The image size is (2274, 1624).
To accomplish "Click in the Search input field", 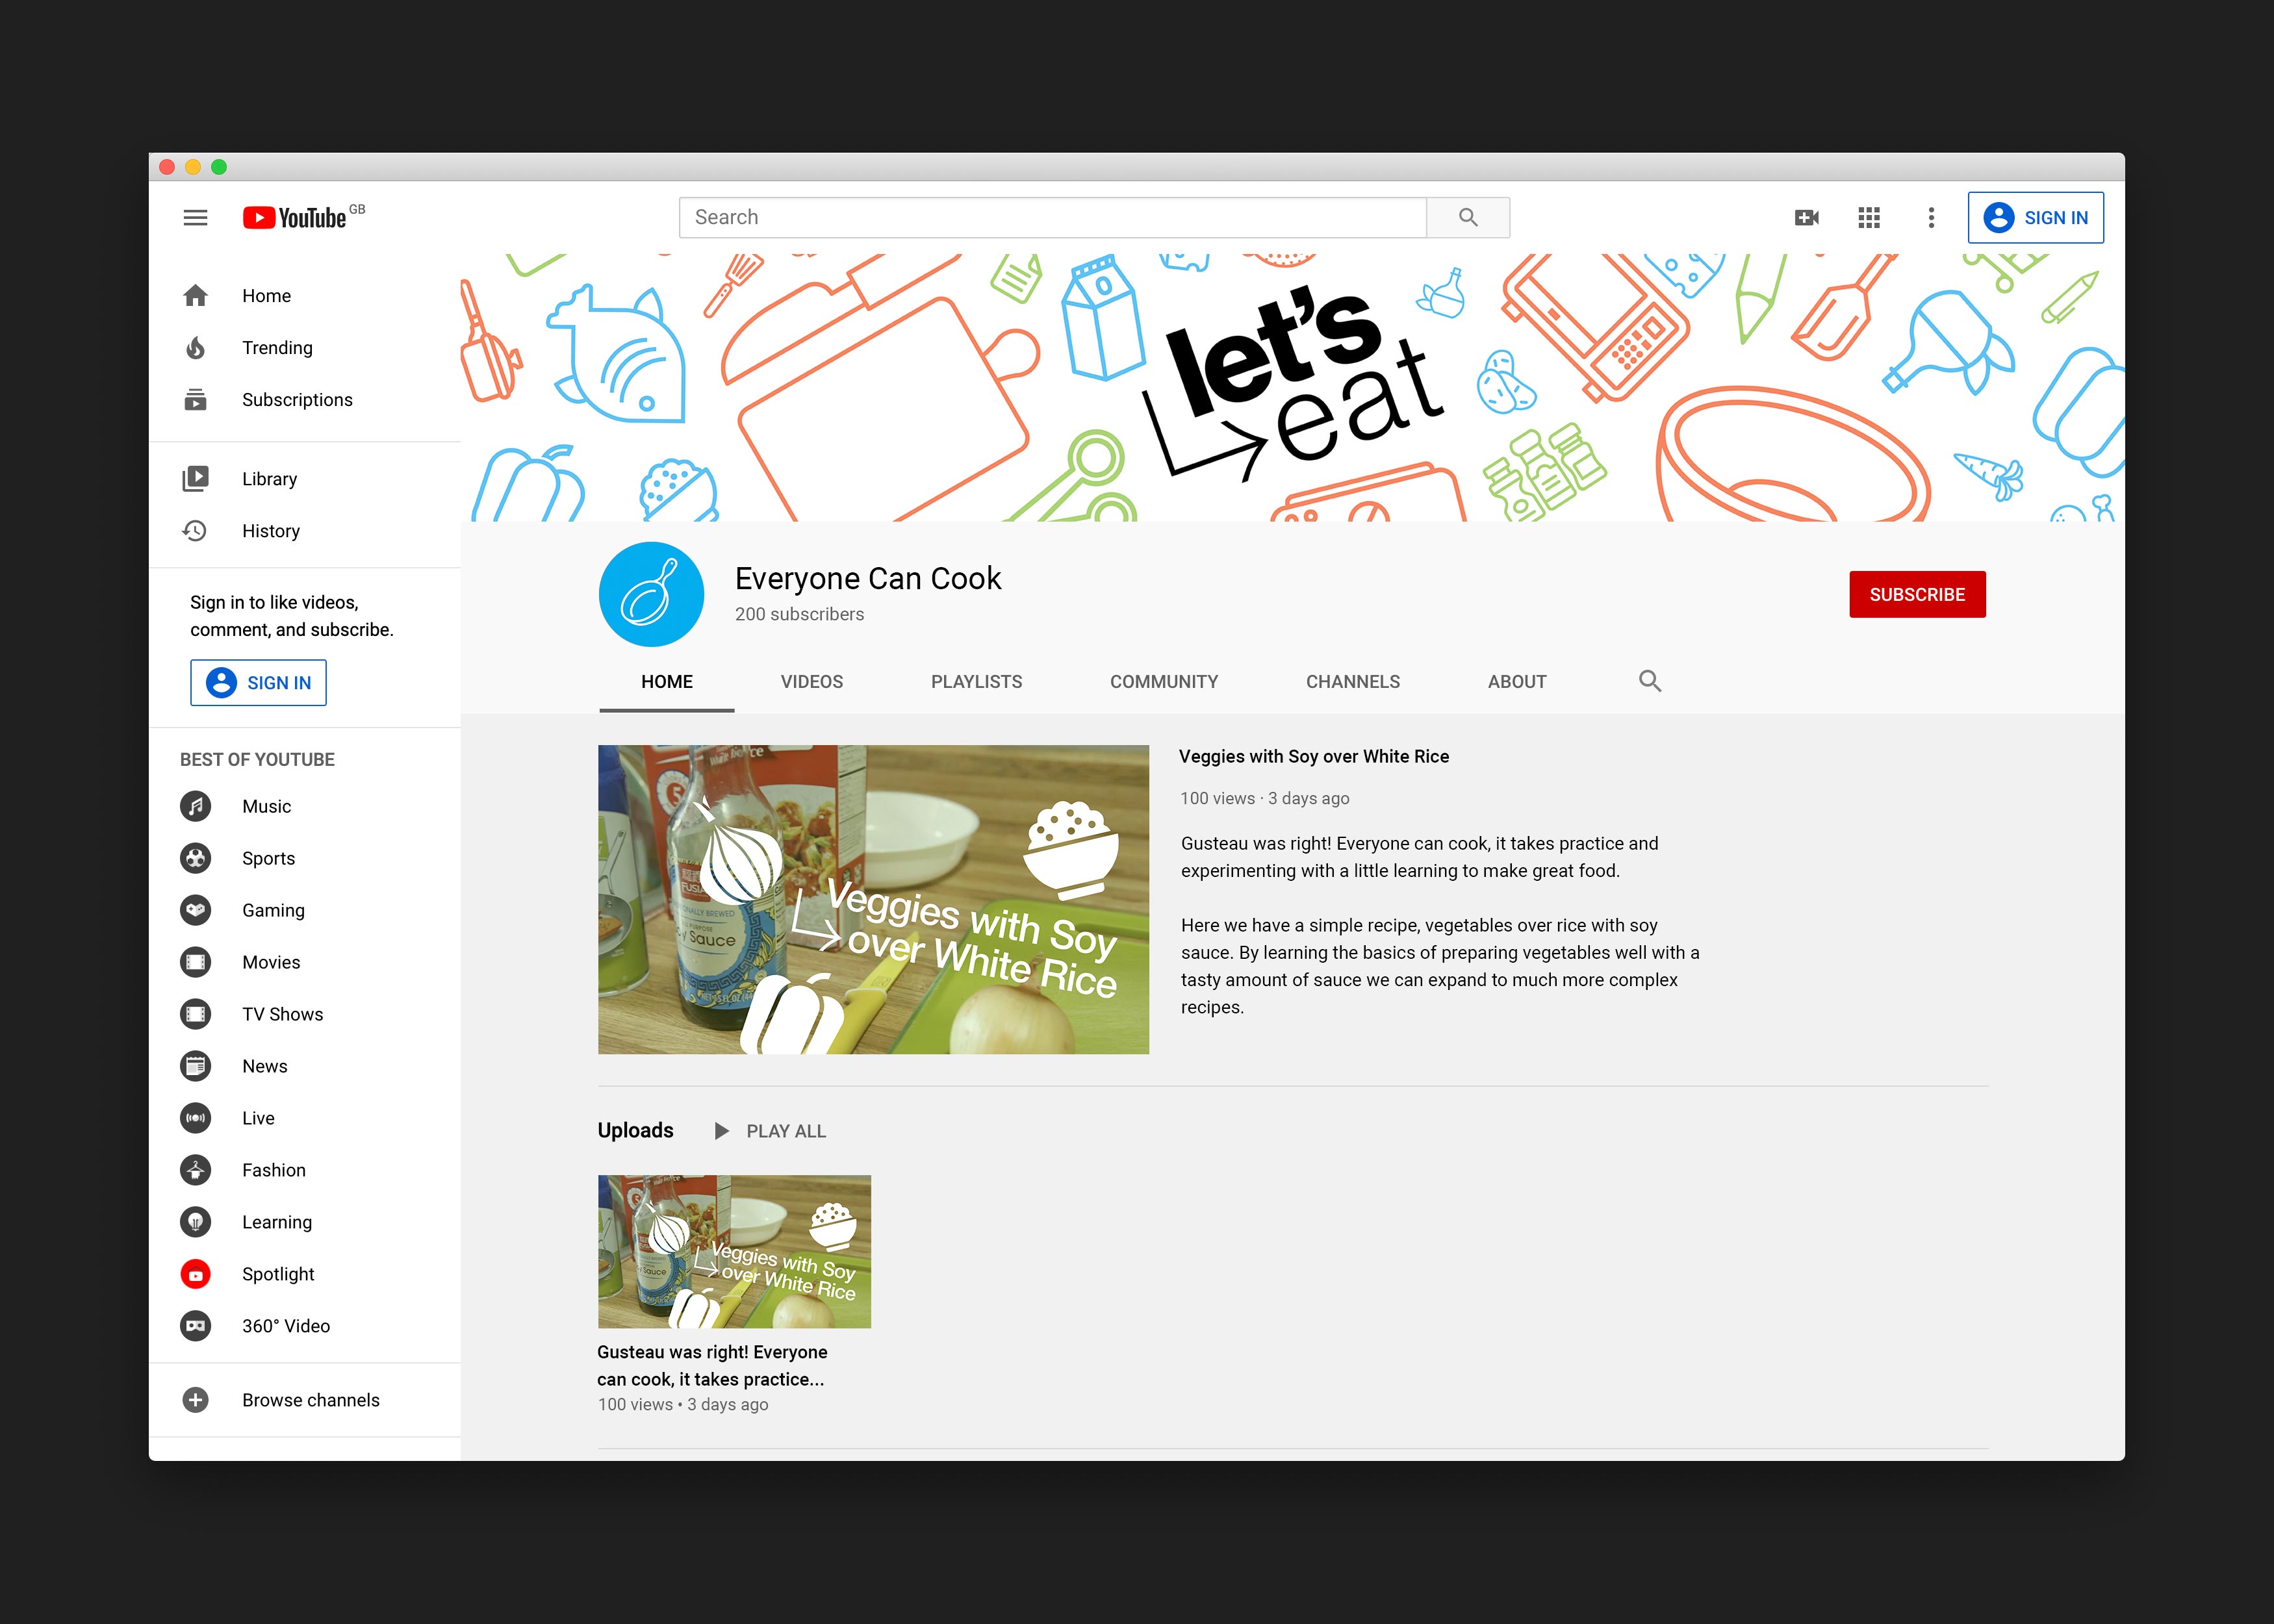I will (x=1052, y=217).
